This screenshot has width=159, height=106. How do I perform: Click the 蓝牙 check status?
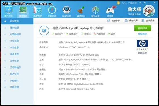click(x=112, y=34)
